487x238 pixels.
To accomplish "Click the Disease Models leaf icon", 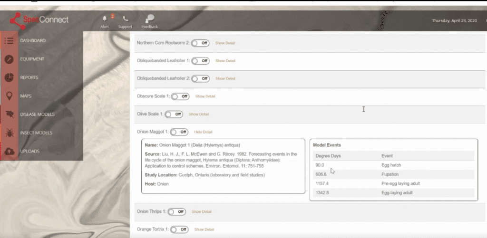I will tap(9, 114).
